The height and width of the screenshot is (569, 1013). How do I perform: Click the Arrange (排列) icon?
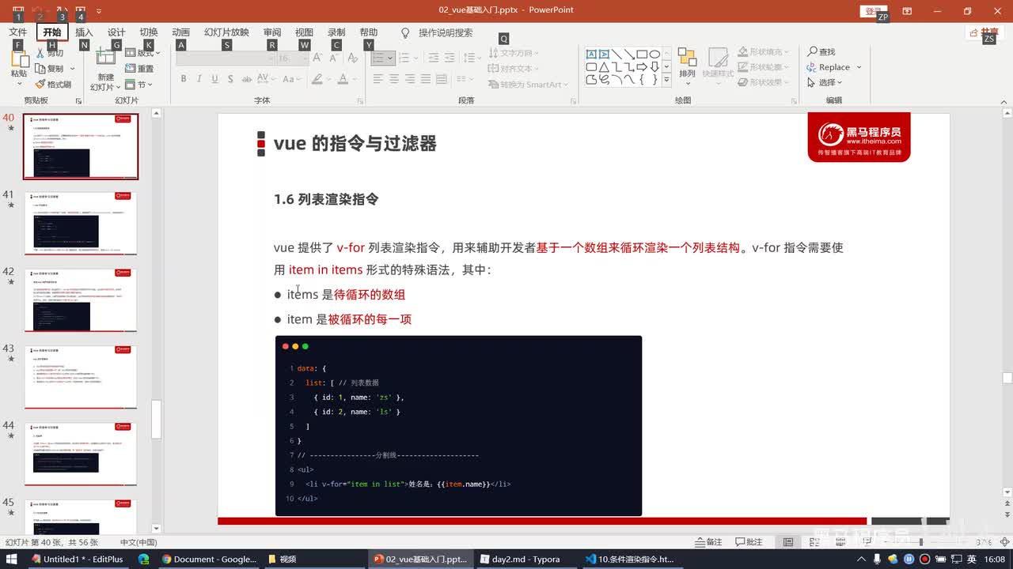pyautogui.click(x=687, y=63)
